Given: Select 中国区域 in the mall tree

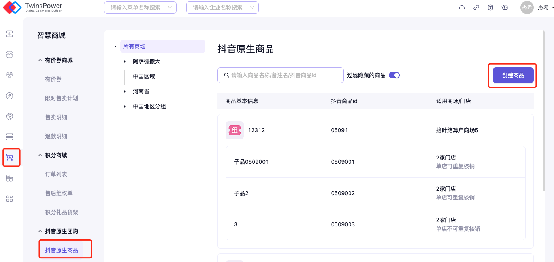Looking at the screenshot, I should pos(144,76).
